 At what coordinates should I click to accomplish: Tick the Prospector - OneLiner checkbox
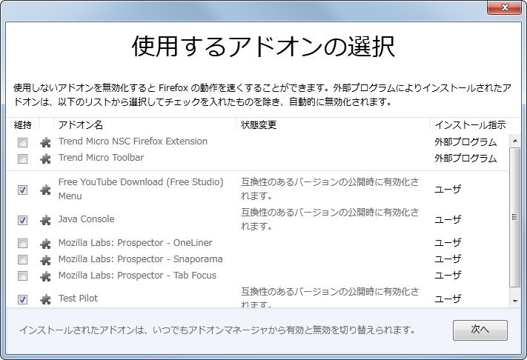[x=22, y=243]
